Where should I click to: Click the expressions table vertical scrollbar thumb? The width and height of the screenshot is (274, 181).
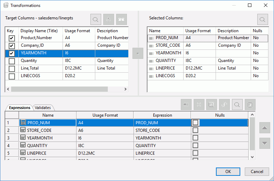tap(252, 134)
